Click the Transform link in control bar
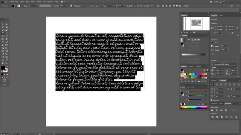Screen dimensions: 241x135 coord(186,6)
